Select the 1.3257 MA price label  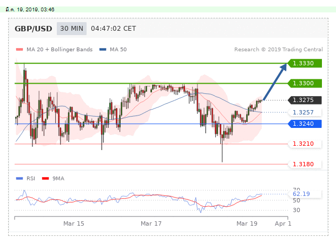pyautogui.click(x=305, y=112)
